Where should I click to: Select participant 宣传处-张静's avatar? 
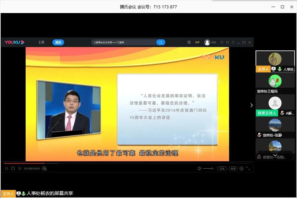[x=275, y=125]
